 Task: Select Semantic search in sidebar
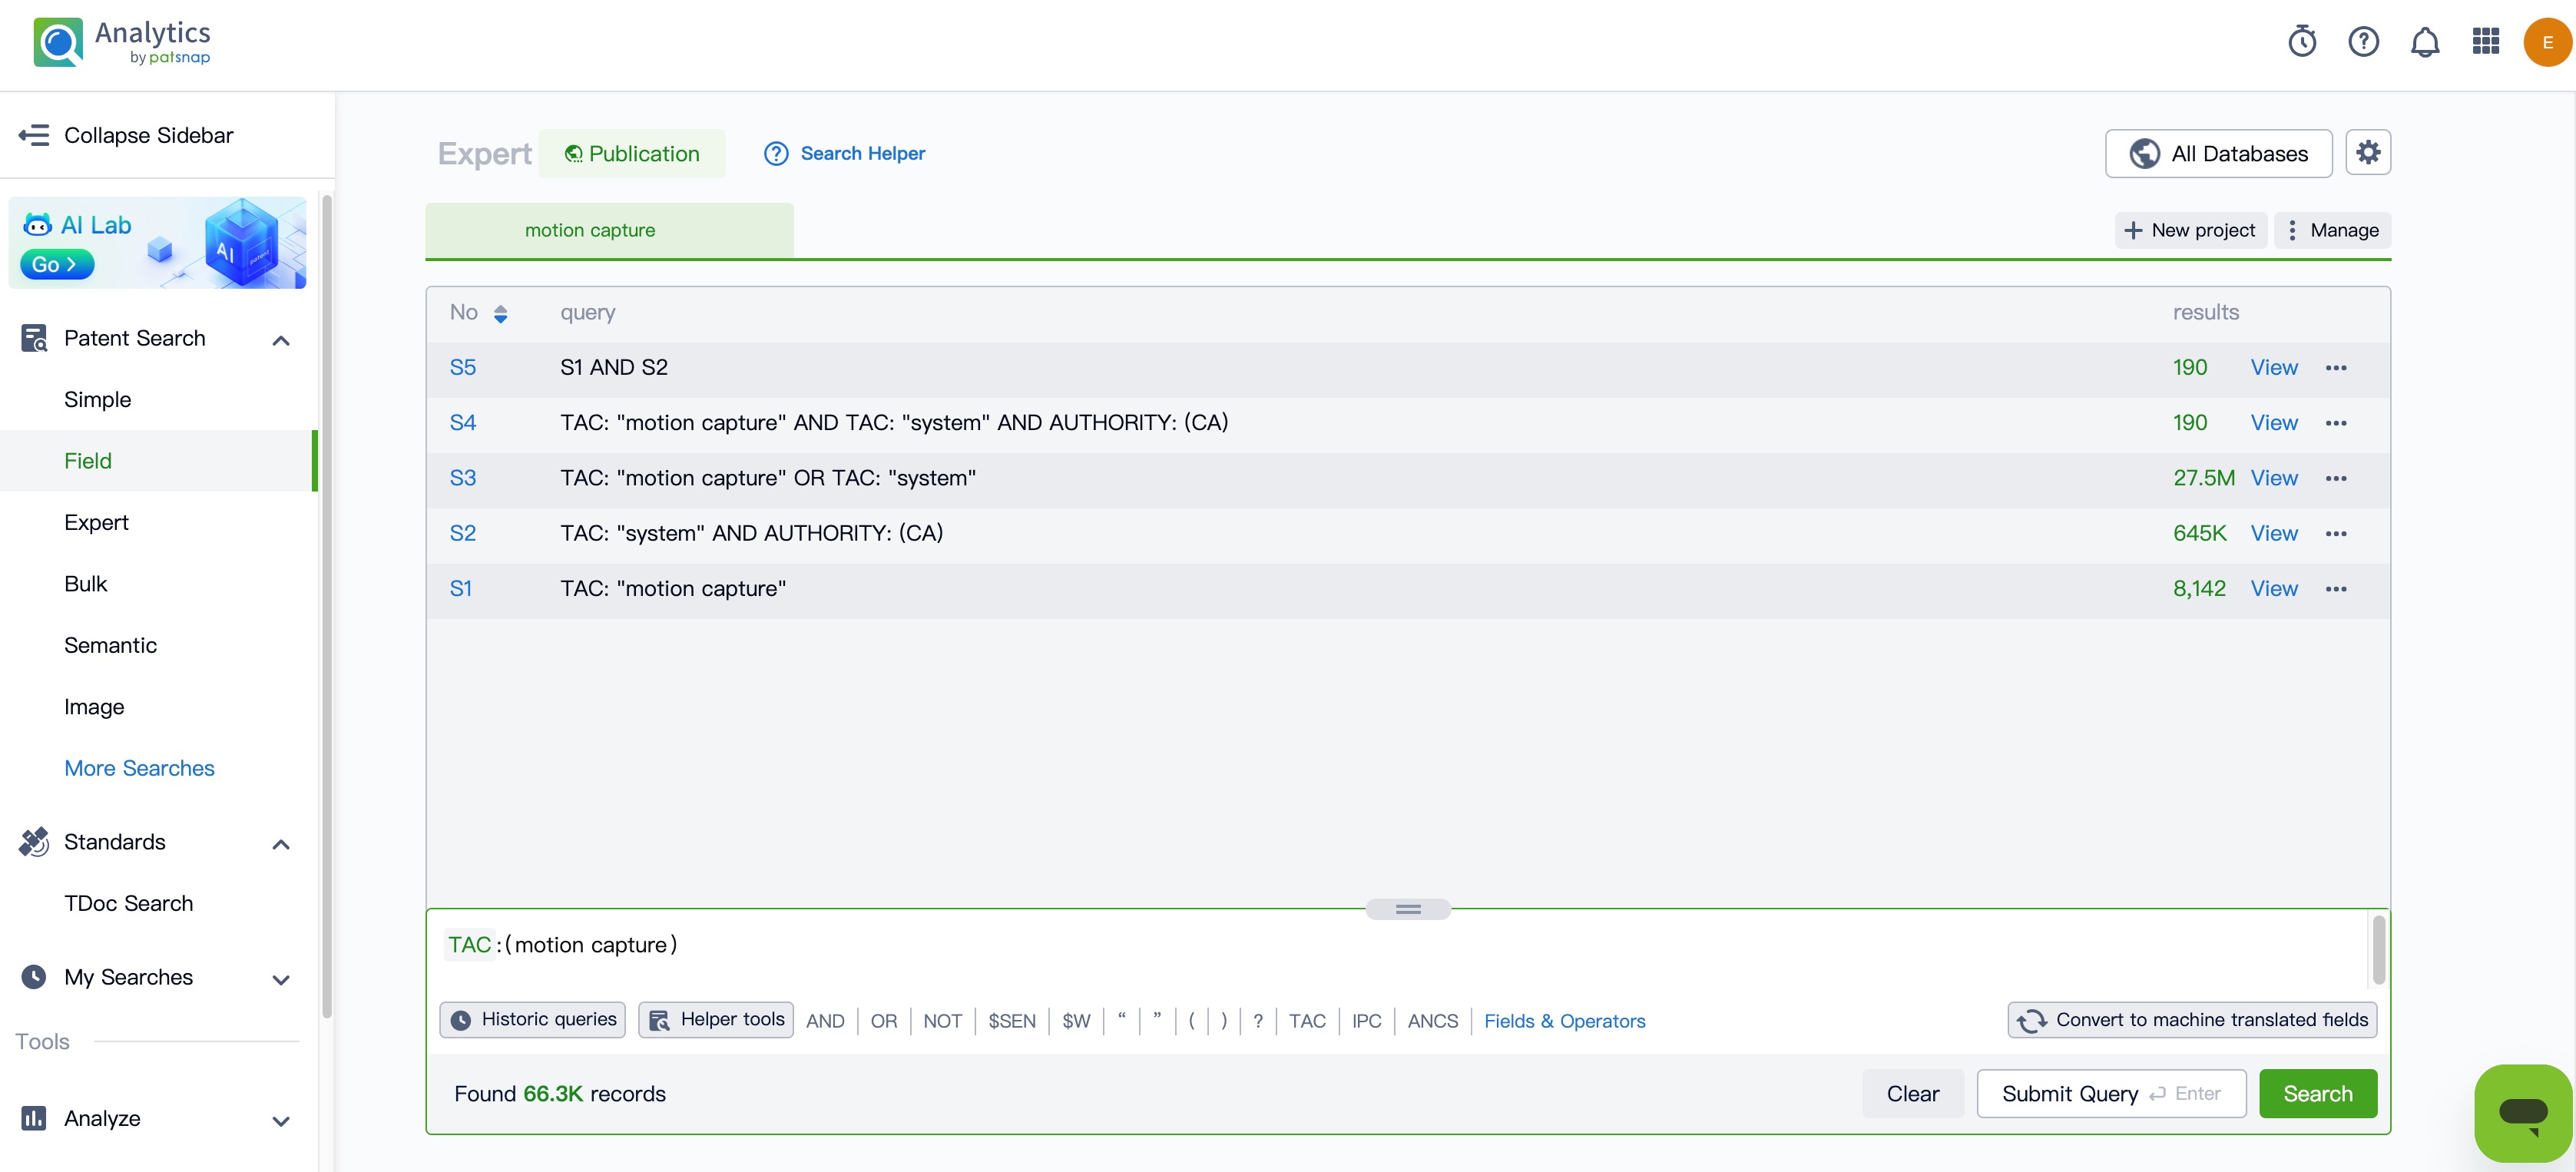point(110,645)
